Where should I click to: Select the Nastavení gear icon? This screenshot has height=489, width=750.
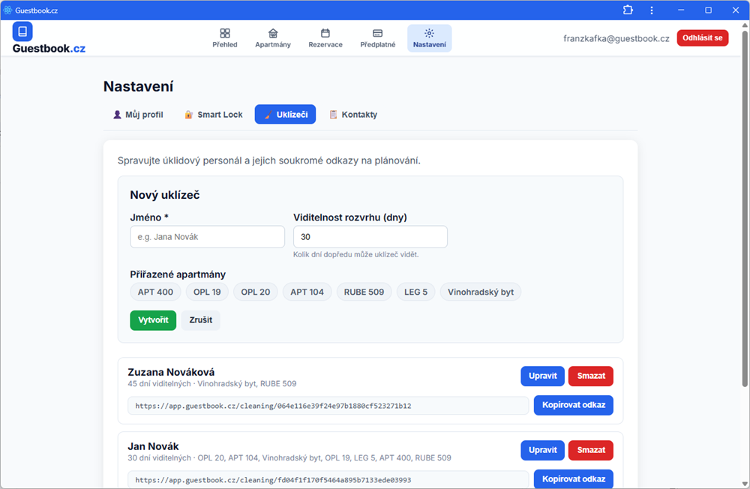tap(430, 33)
